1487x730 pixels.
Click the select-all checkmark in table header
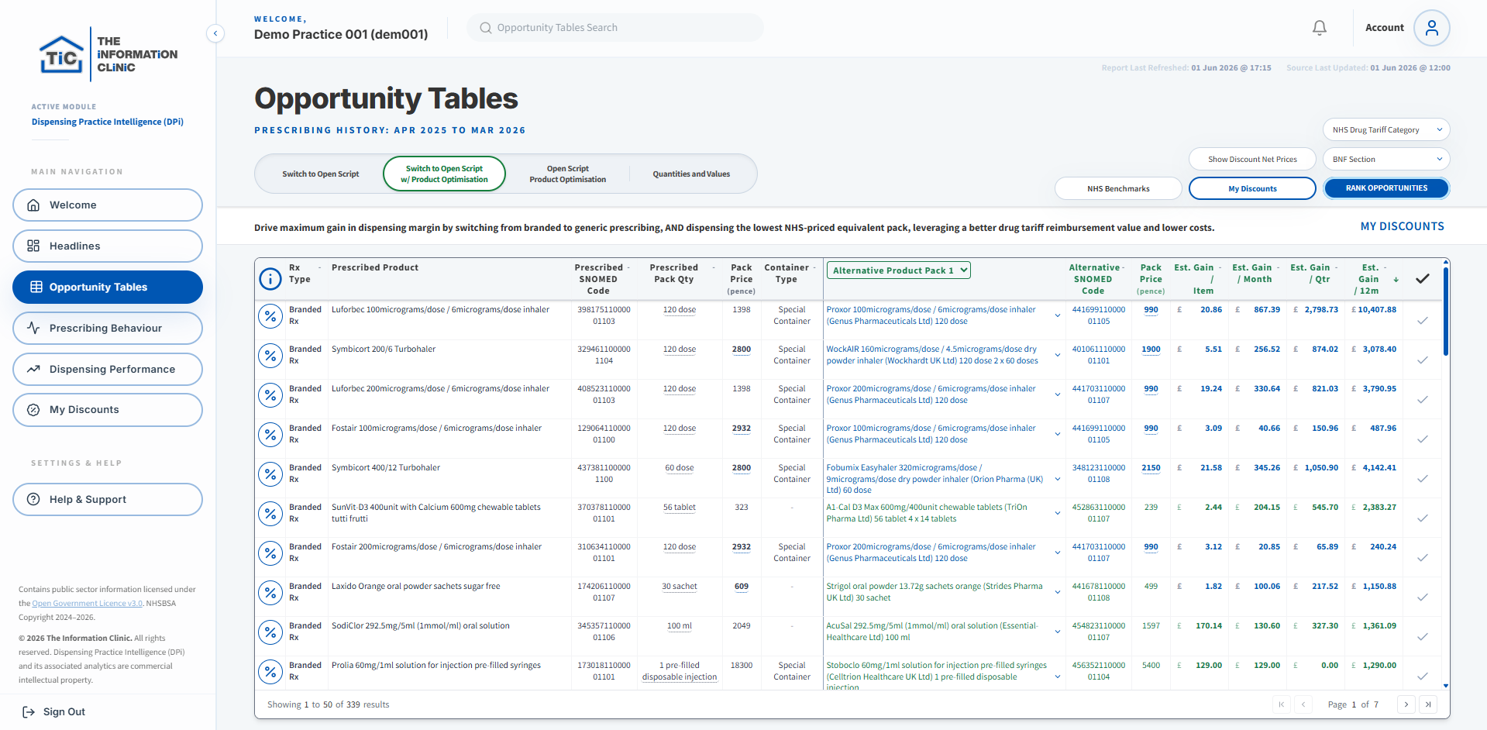[x=1423, y=279]
